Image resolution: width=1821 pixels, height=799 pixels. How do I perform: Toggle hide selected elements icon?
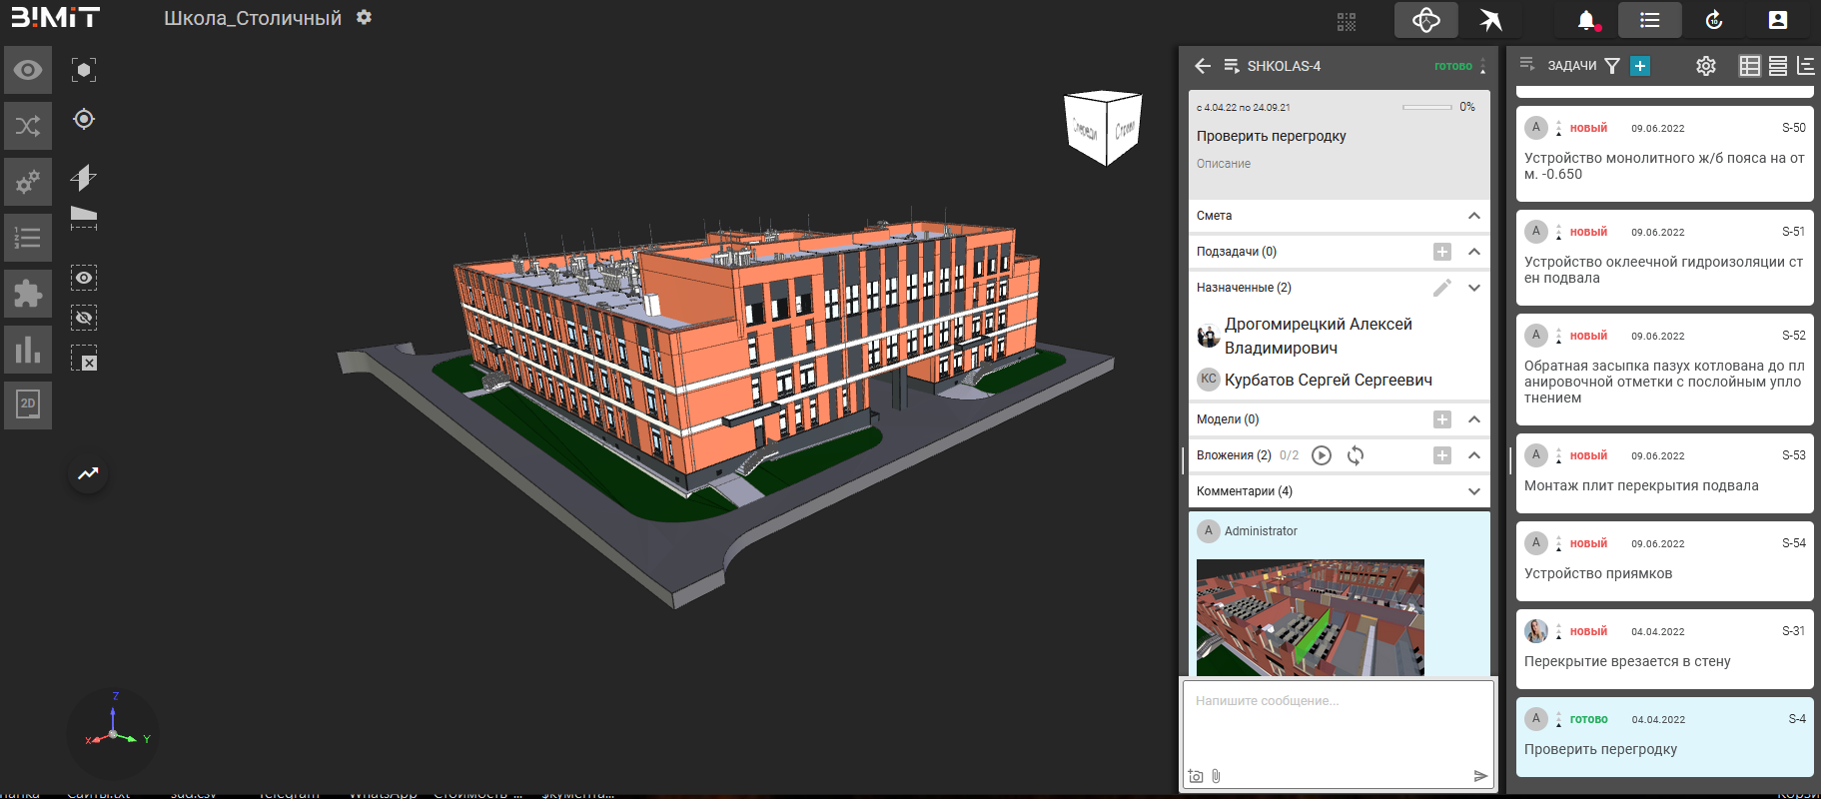tap(84, 319)
